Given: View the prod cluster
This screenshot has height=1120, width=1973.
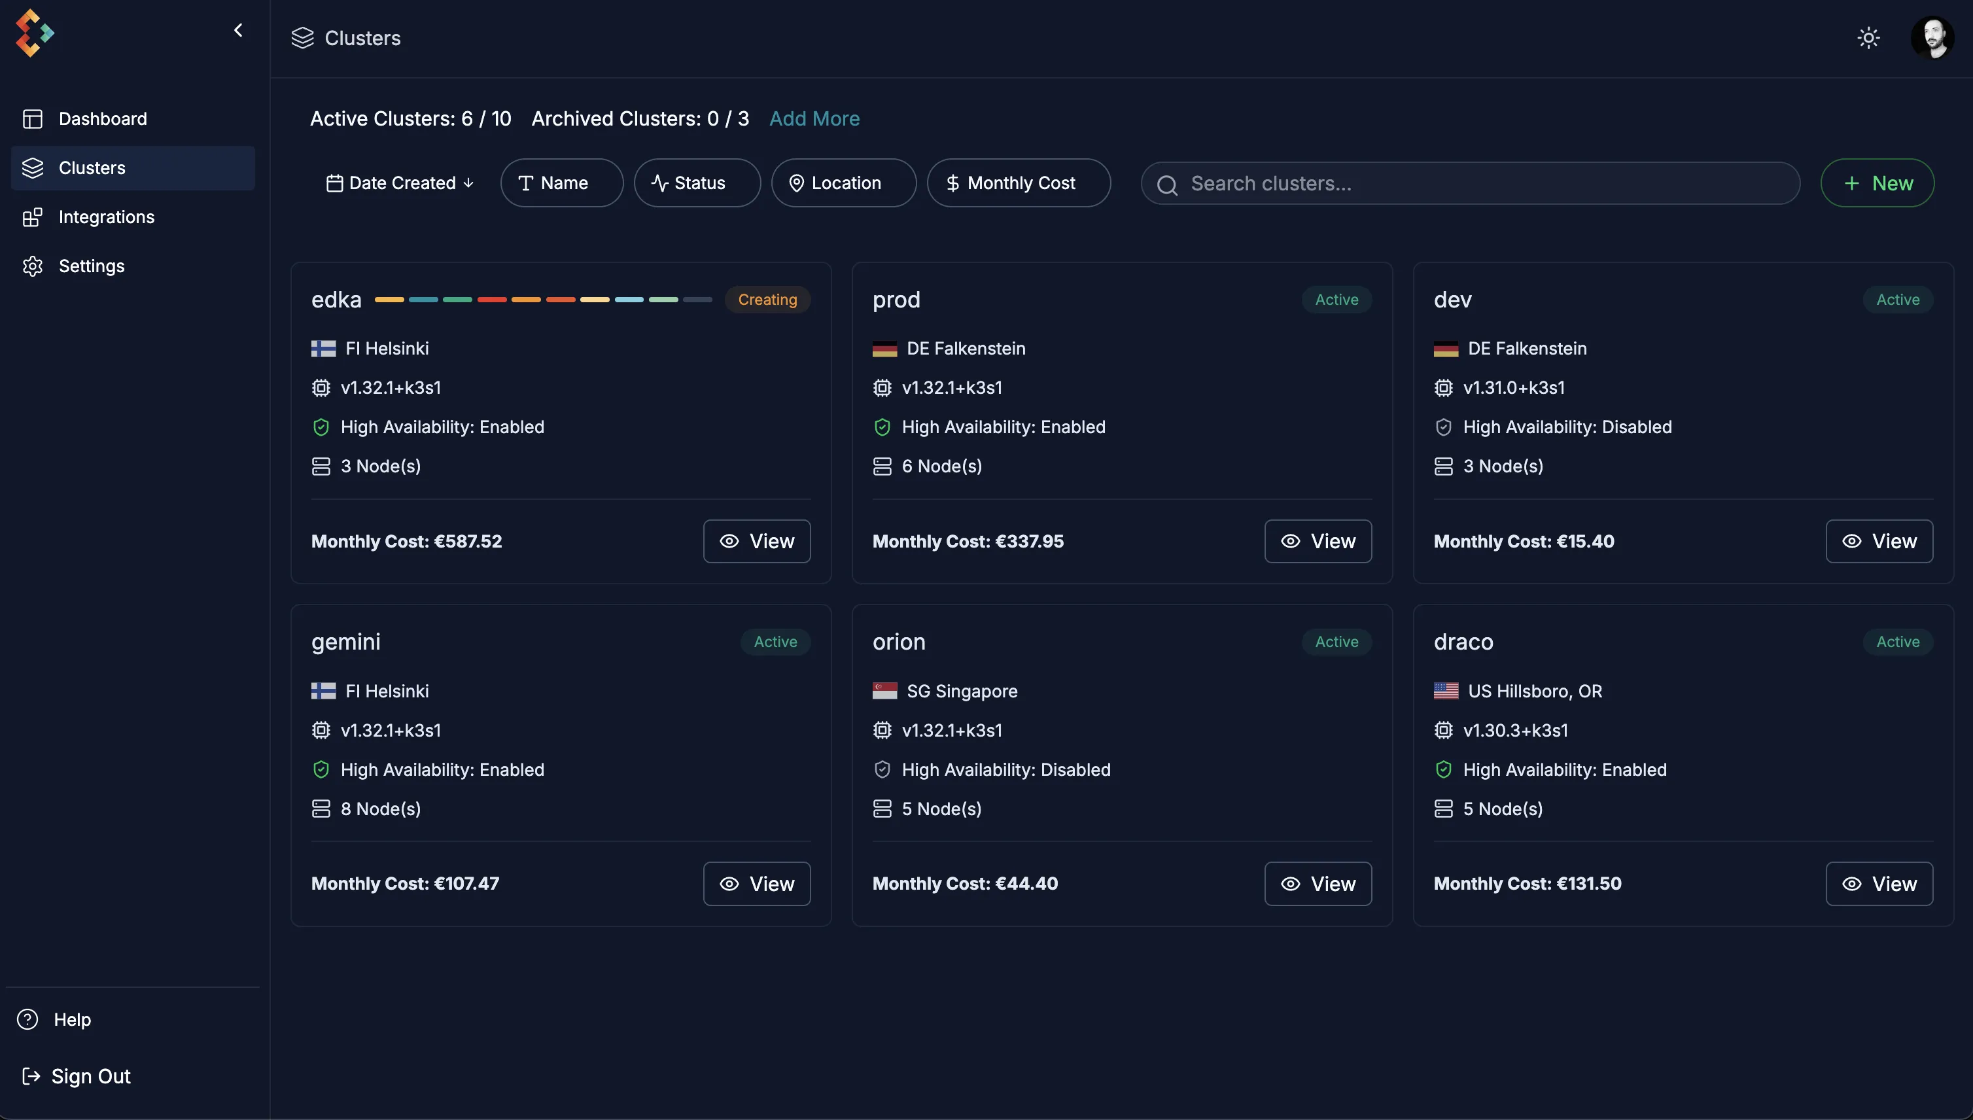Looking at the screenshot, I should click(1317, 542).
